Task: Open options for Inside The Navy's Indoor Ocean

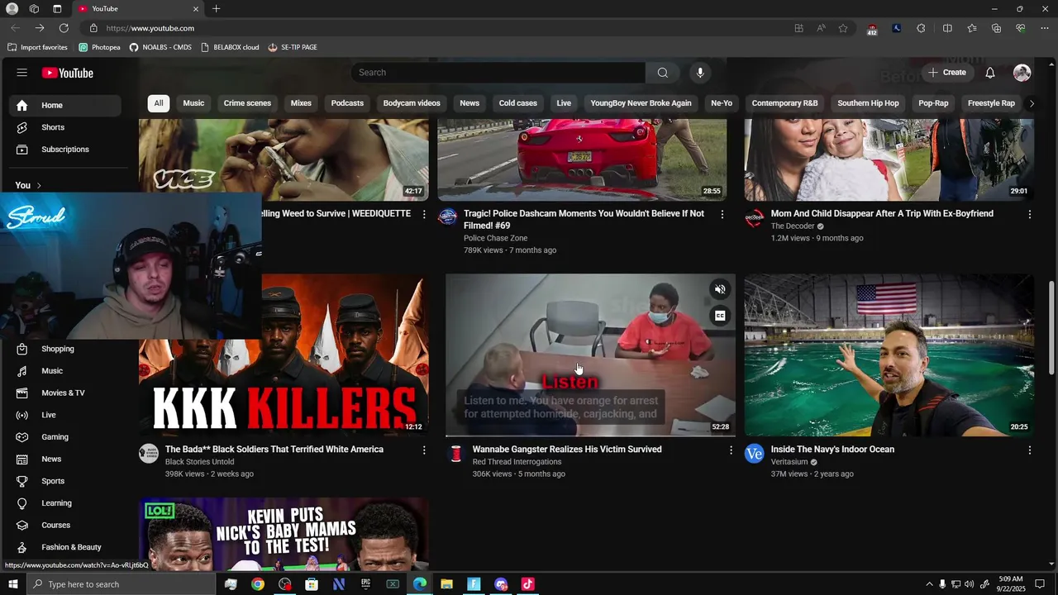Action: 1029,450
